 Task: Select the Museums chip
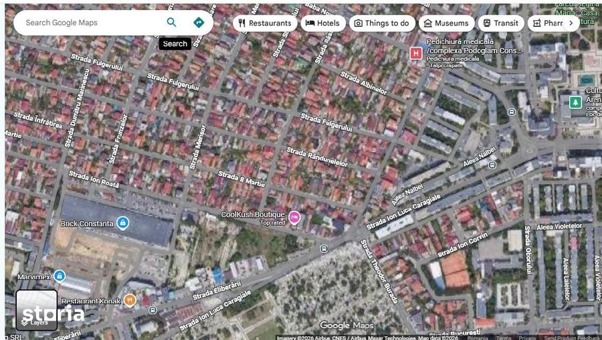pos(447,23)
